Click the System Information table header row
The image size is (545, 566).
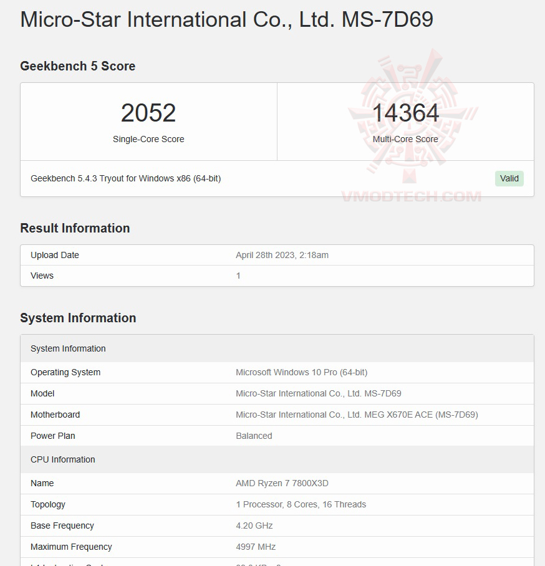click(x=277, y=348)
